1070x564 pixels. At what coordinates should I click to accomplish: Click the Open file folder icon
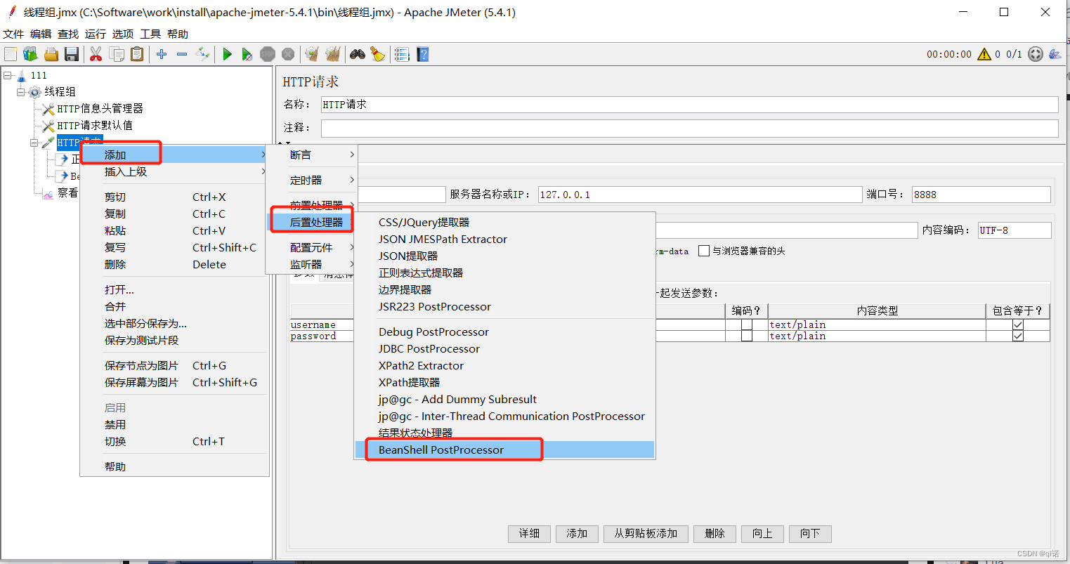[51, 54]
